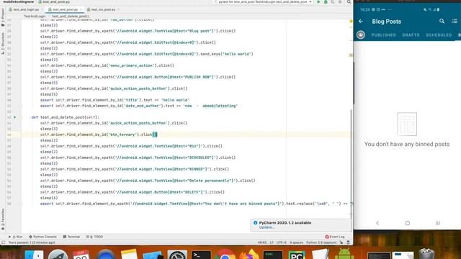Viewport: 461px width, 259px height.
Task: Change file encoding UTF-8 in status bar
Action: [281, 242]
